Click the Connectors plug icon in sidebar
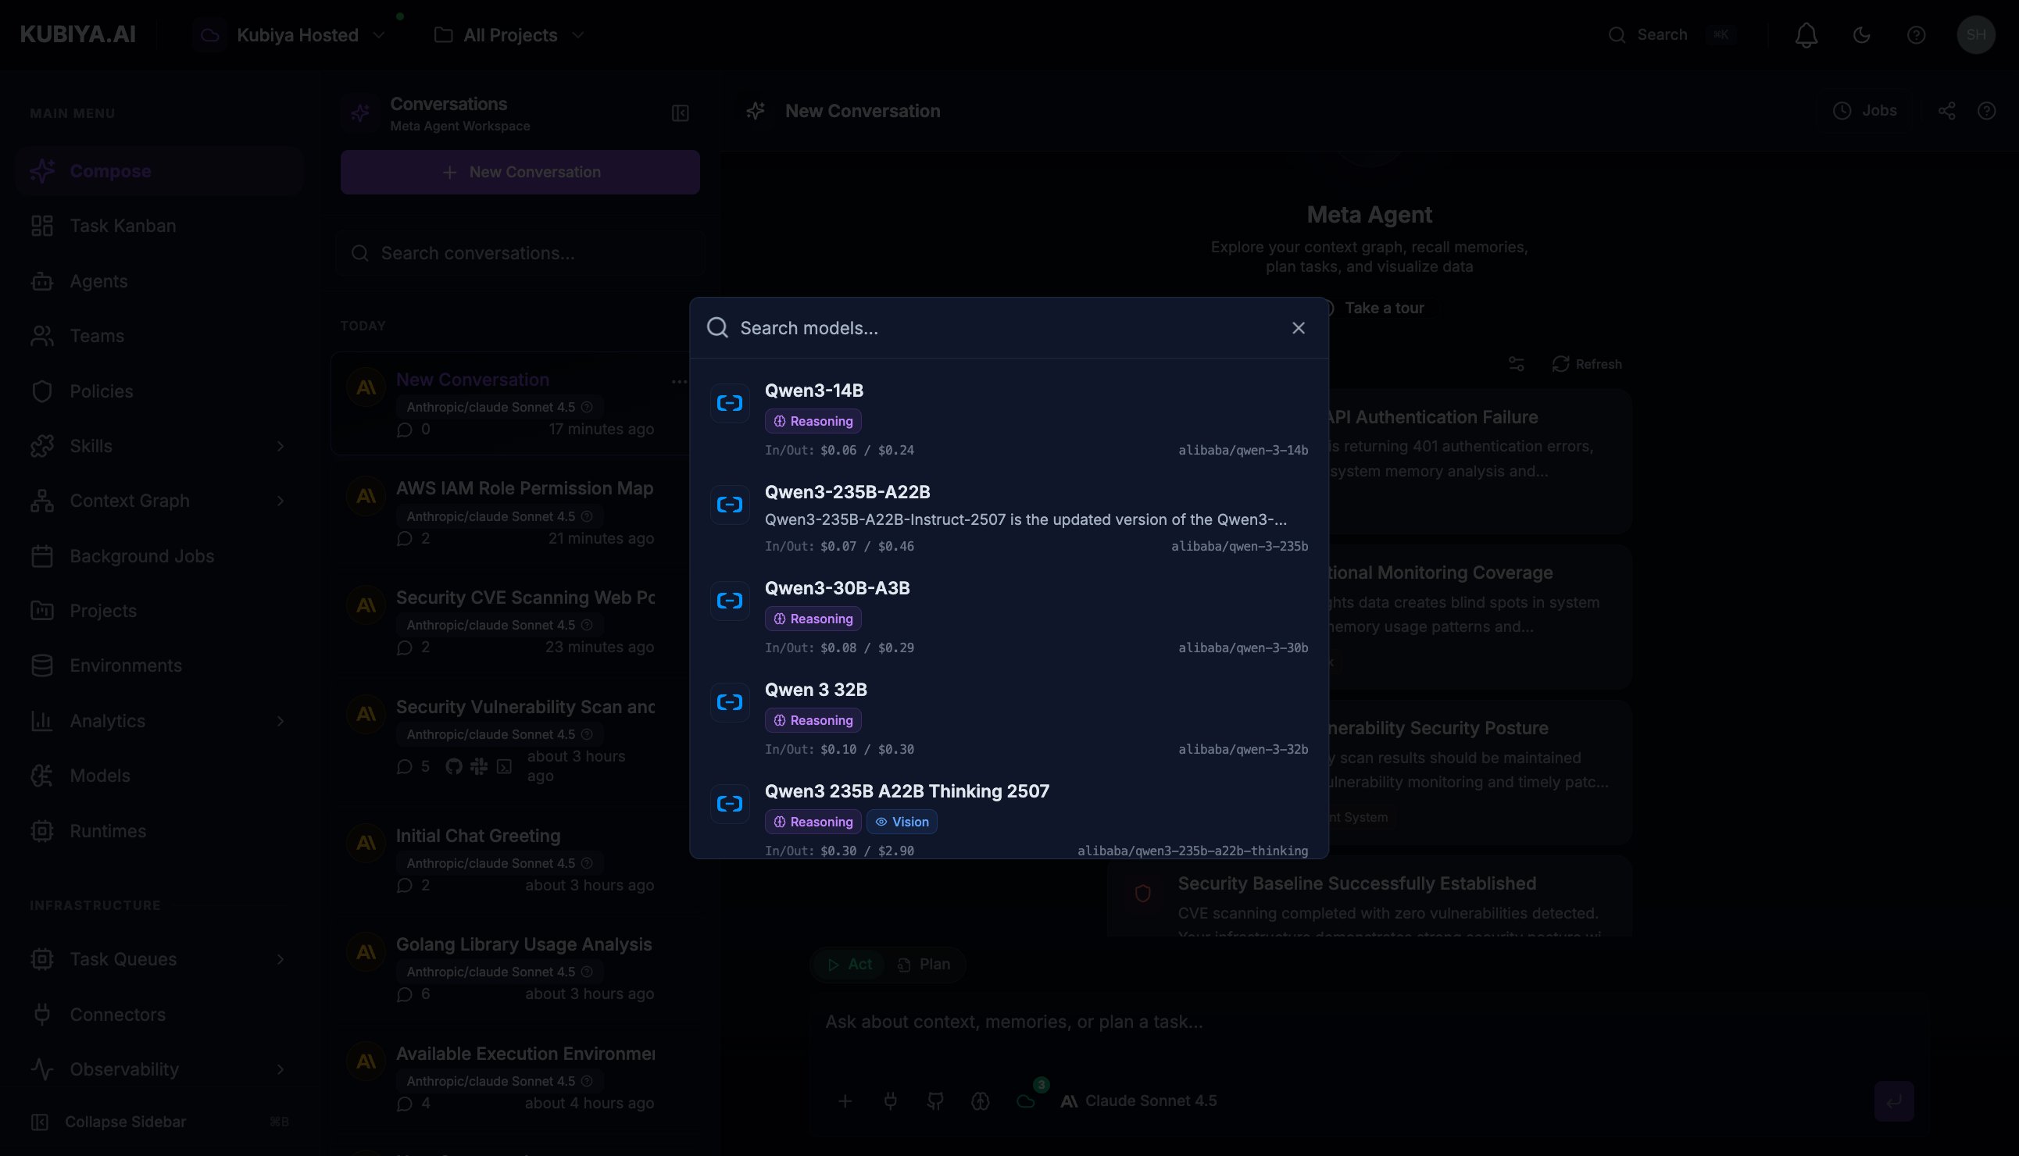This screenshot has width=2019, height=1156. coord(42,1015)
